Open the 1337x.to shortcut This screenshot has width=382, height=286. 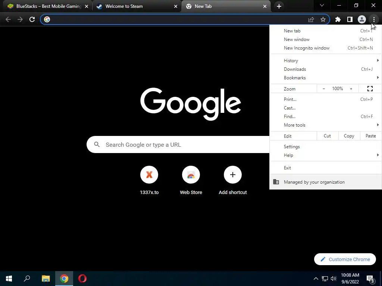pyautogui.click(x=149, y=181)
